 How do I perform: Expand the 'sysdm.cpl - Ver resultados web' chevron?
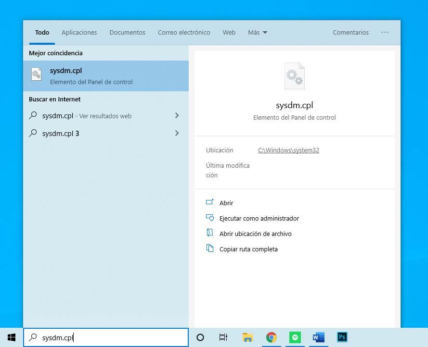177,115
